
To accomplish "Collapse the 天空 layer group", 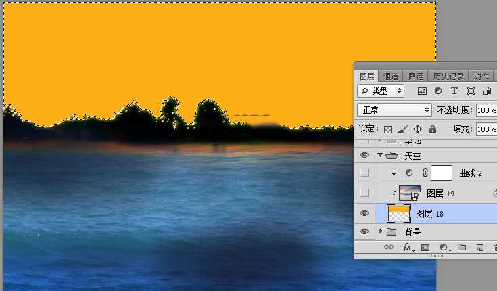I will click(x=381, y=156).
